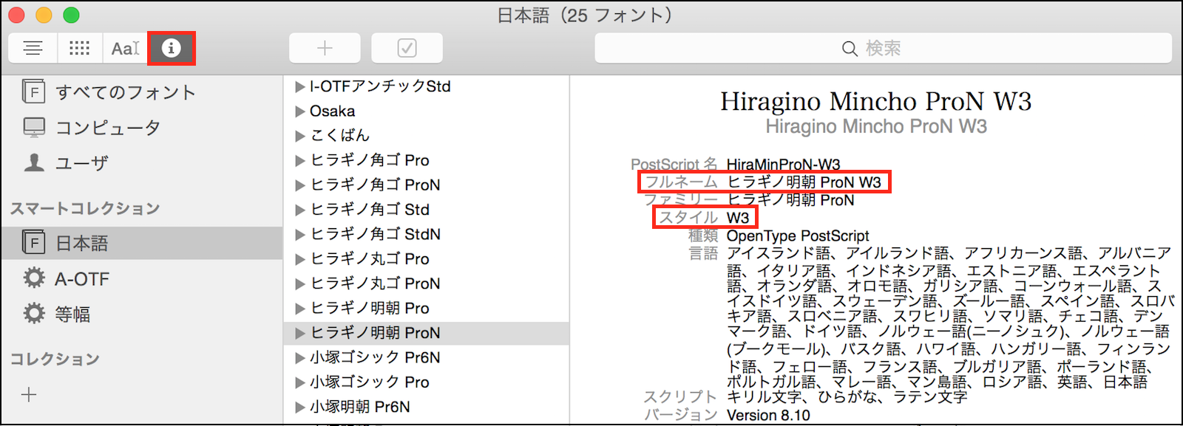
Task: Expand Osaka font family
Action: pos(299,111)
